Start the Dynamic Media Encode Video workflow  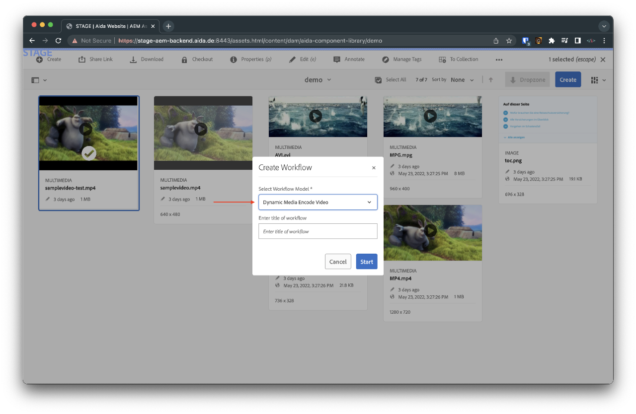pos(367,262)
